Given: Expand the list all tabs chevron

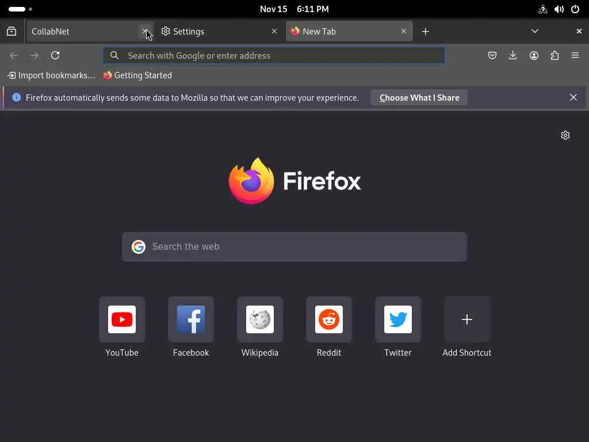Looking at the screenshot, I should (534, 31).
